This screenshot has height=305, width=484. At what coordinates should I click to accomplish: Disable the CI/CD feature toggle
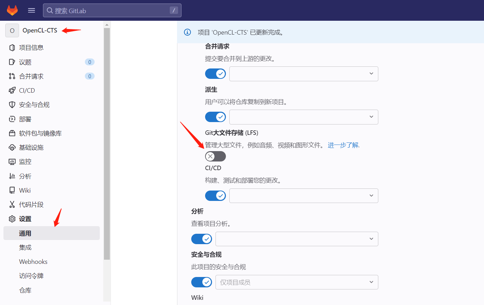215,196
